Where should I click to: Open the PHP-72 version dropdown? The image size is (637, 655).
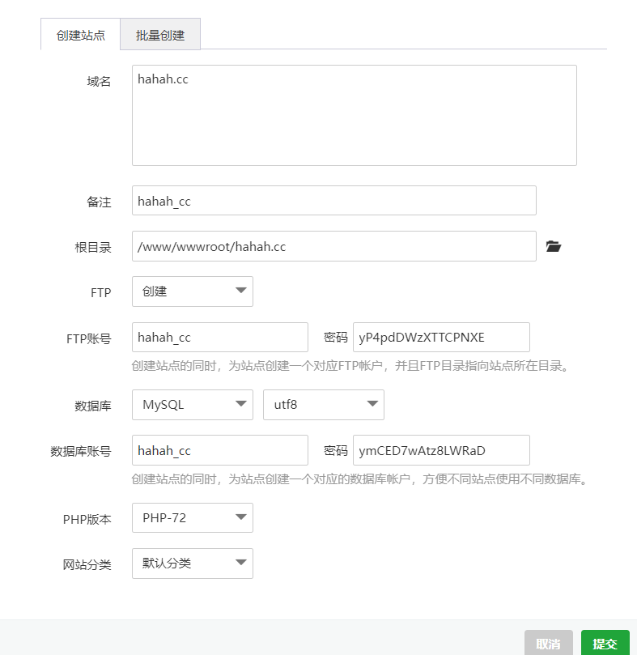click(193, 518)
